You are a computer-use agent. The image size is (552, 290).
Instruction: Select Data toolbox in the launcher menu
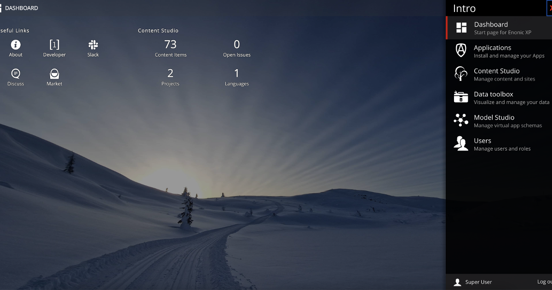pos(499,98)
